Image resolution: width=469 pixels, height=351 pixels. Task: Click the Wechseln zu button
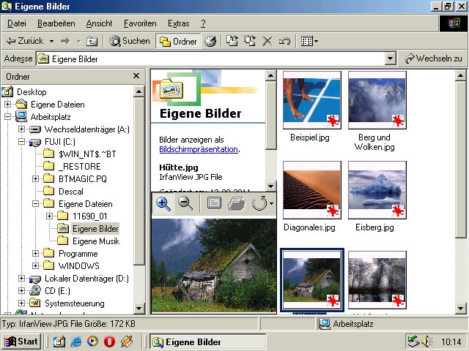tap(434, 58)
